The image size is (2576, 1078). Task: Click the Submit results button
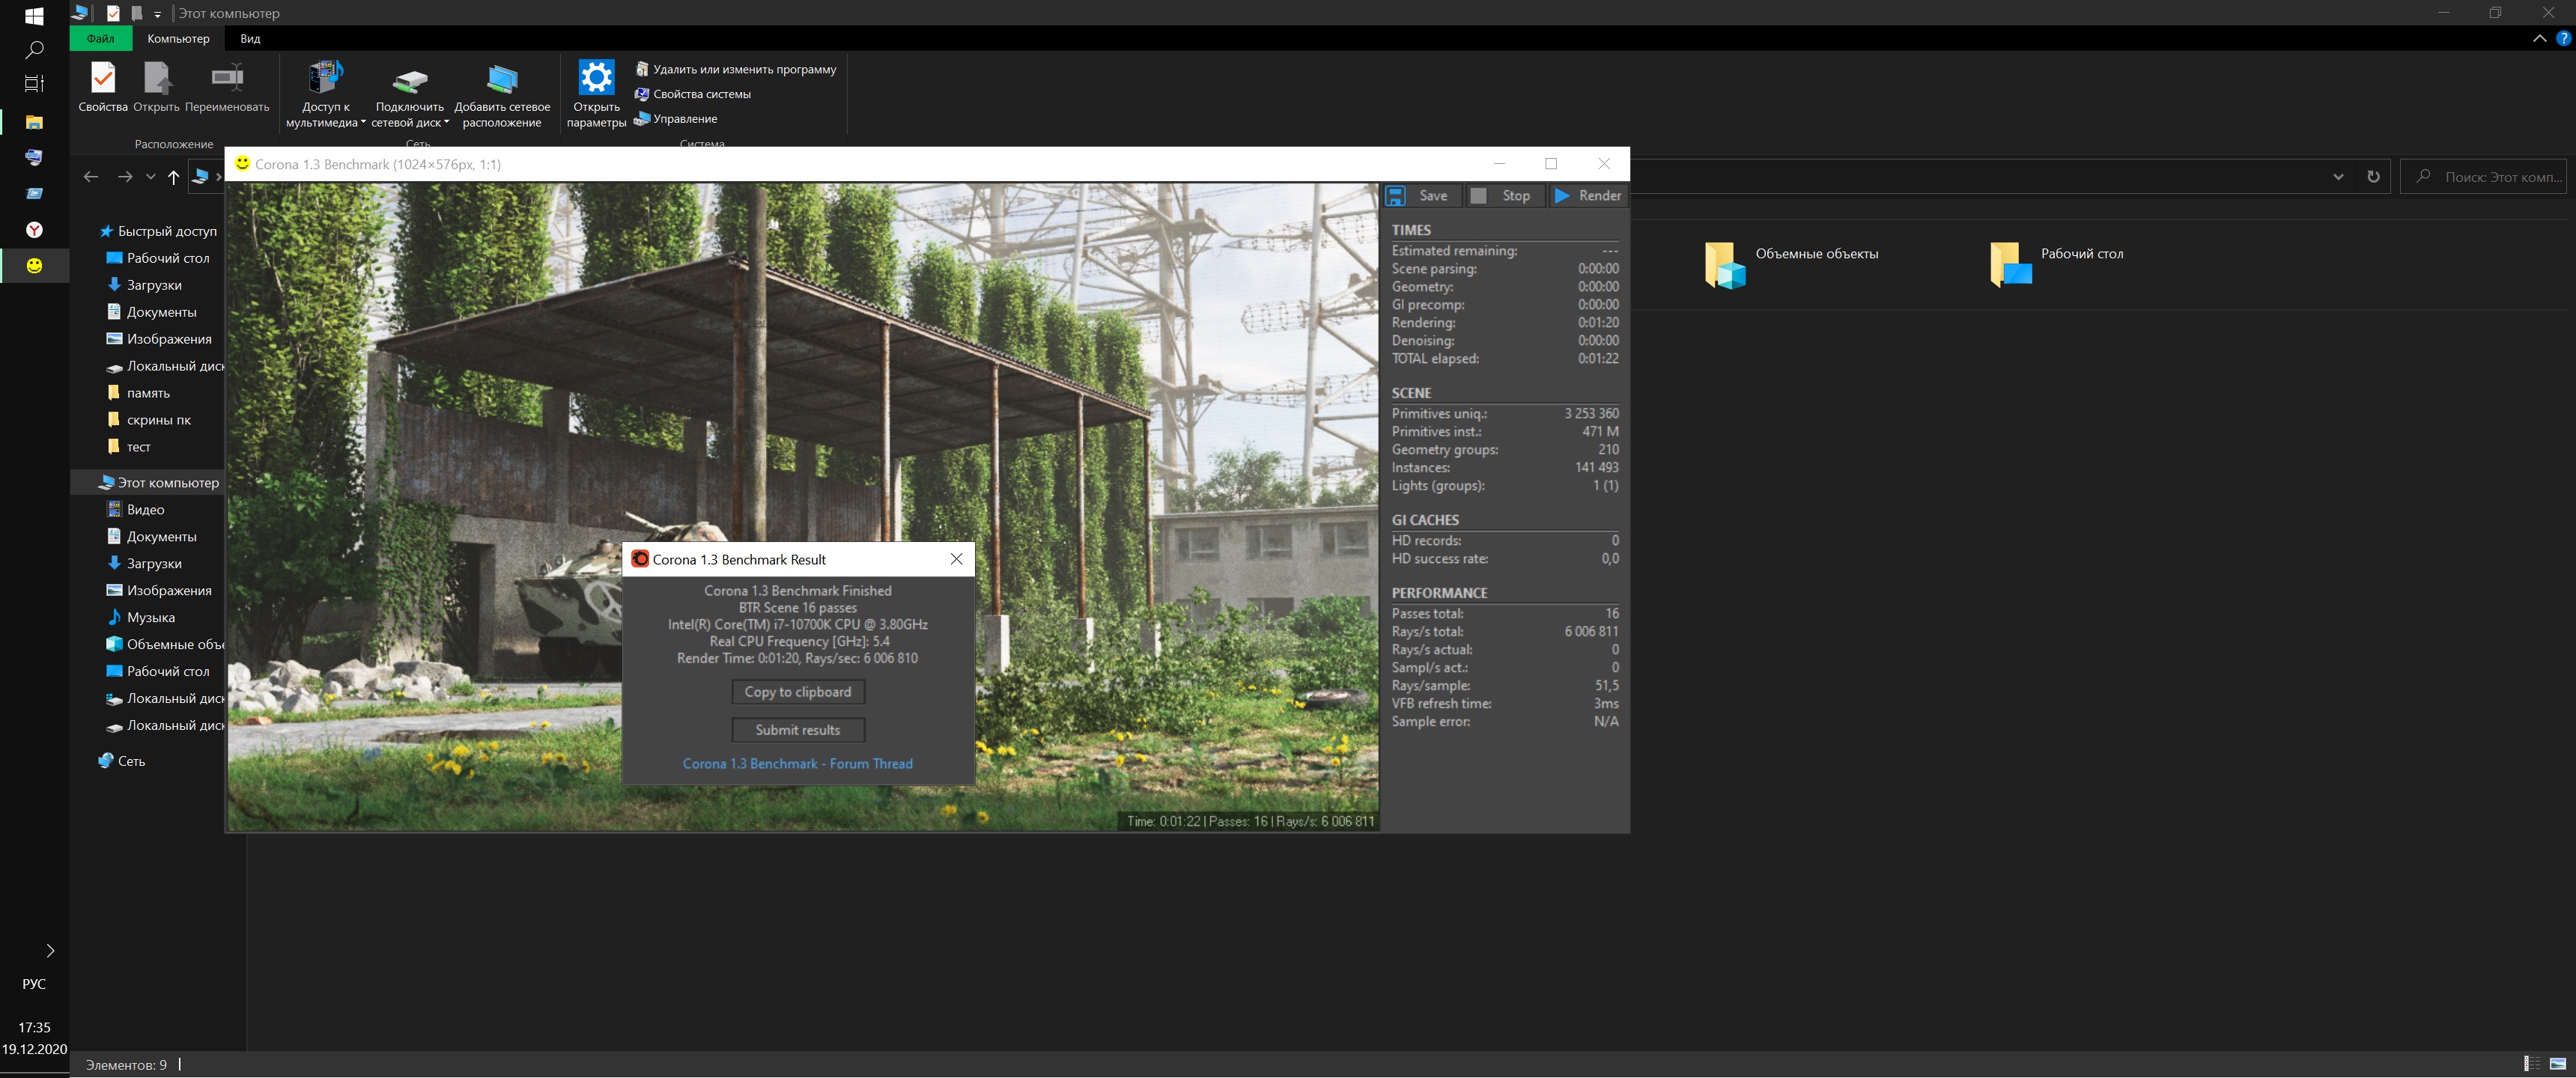click(x=797, y=730)
